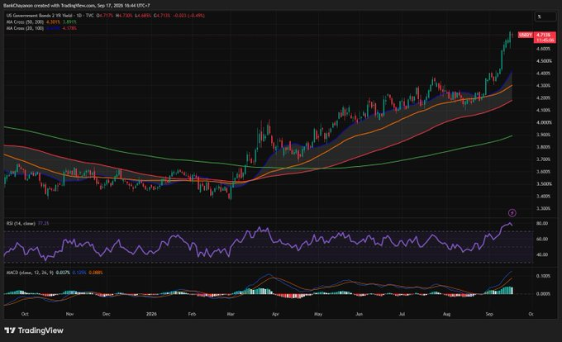562x342 pixels.
Task: Click the orange MACD signal value 0.088%
Action: point(96,273)
